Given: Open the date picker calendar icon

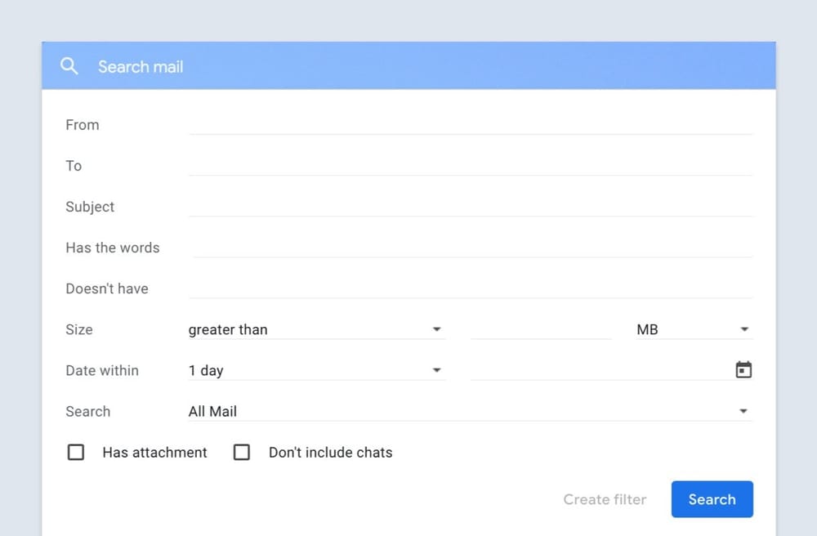Looking at the screenshot, I should pyautogui.click(x=743, y=369).
